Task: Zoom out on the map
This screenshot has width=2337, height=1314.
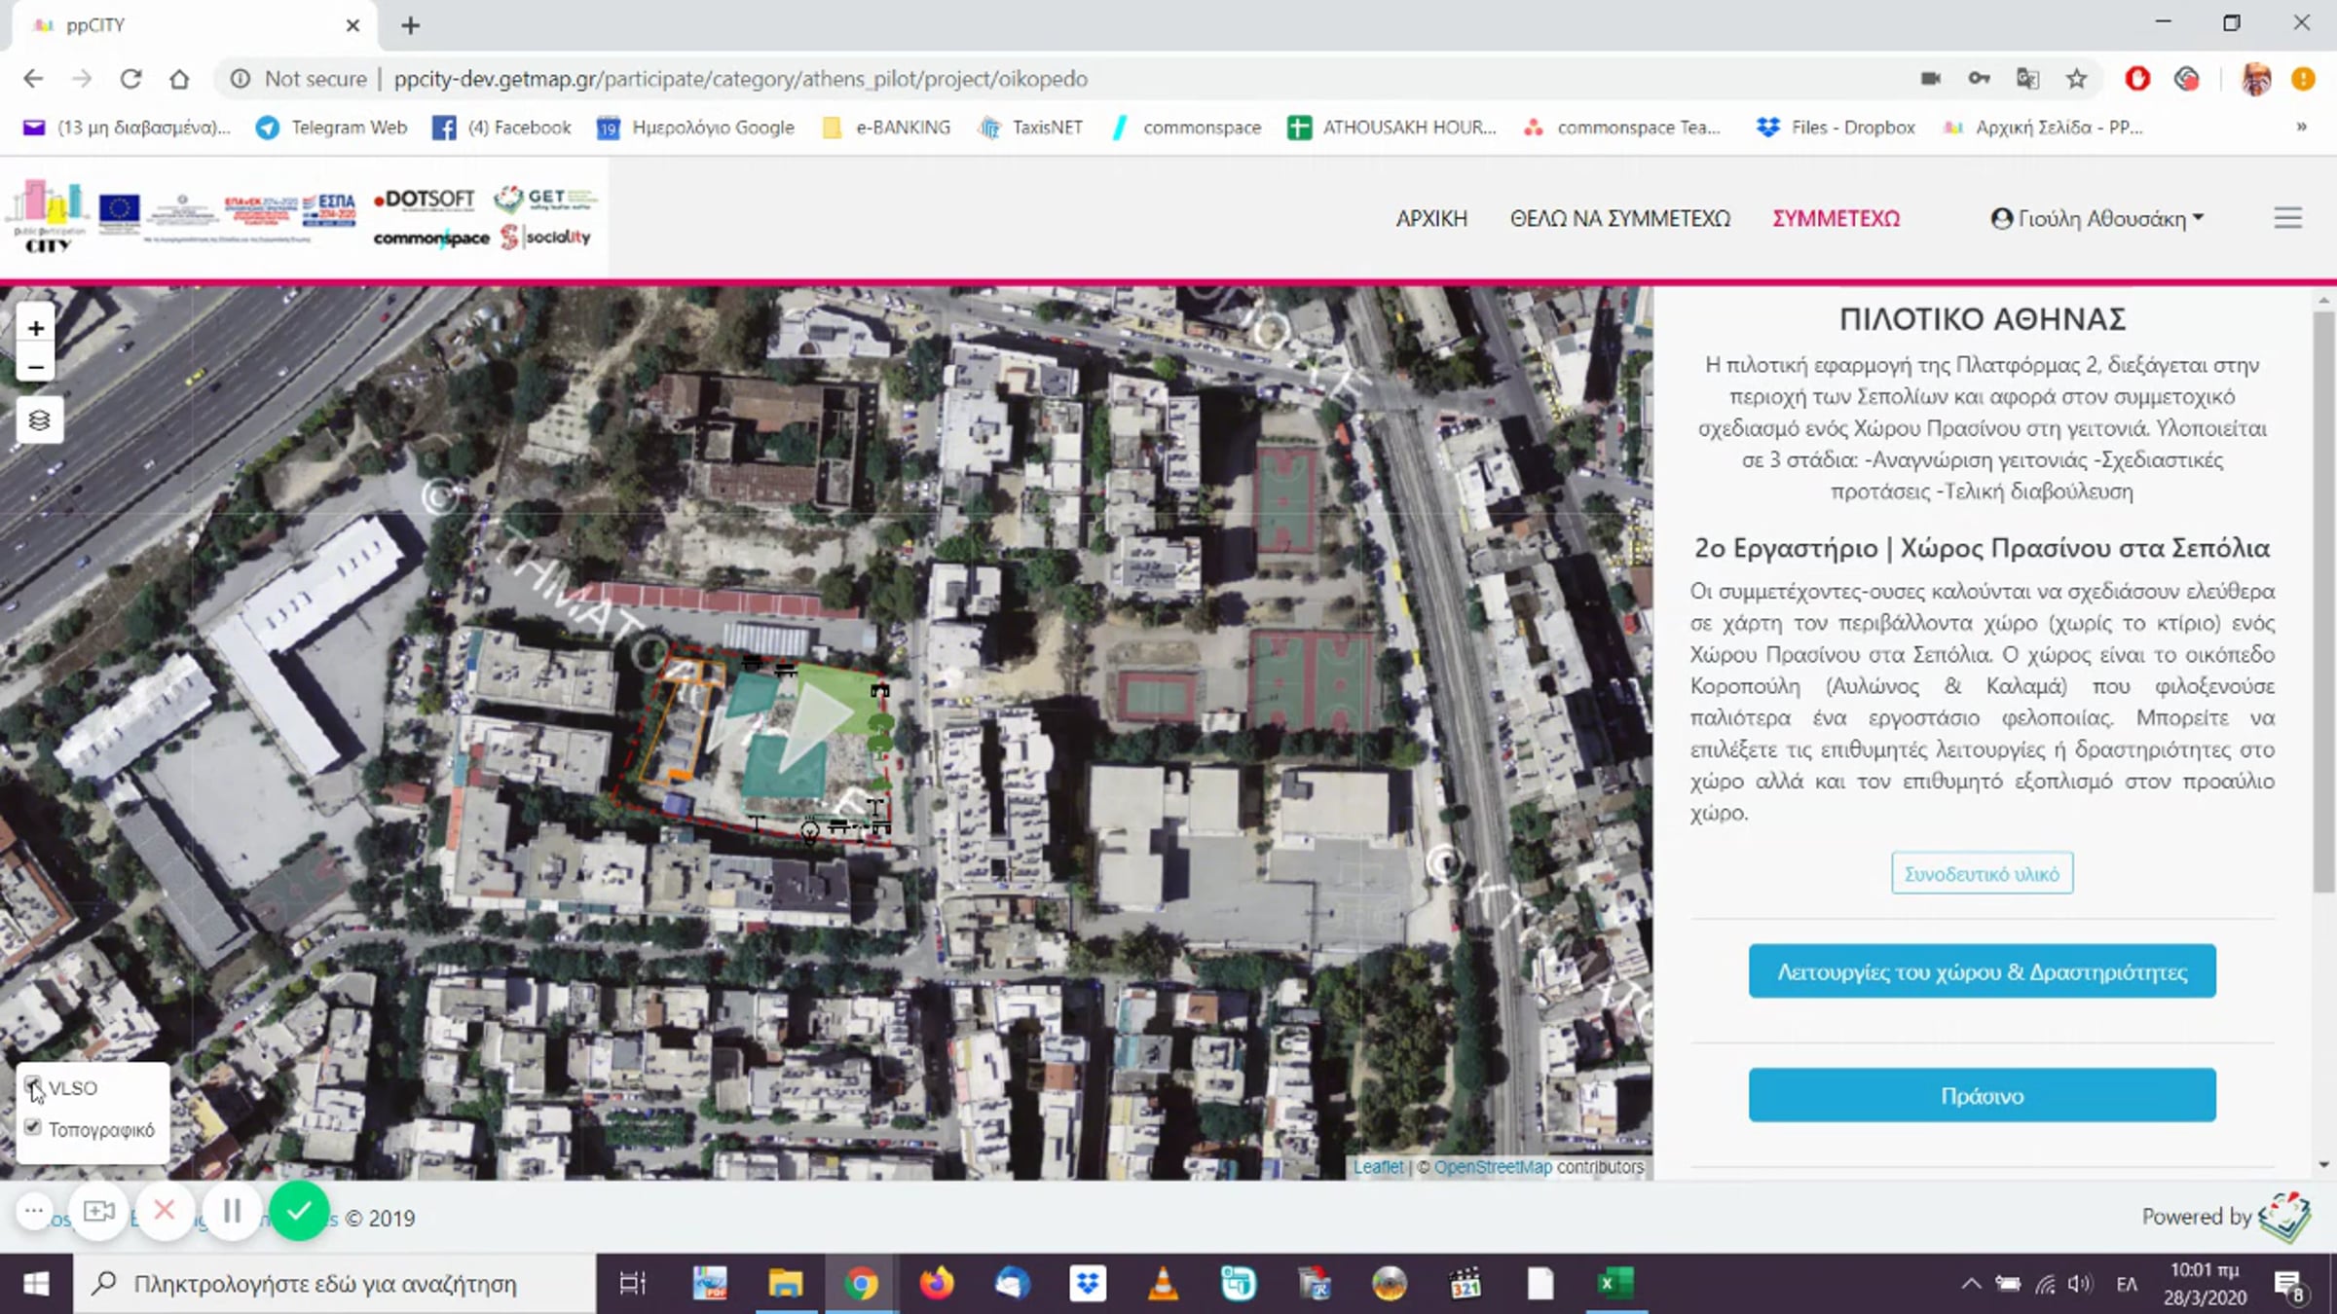Action: coord(36,367)
